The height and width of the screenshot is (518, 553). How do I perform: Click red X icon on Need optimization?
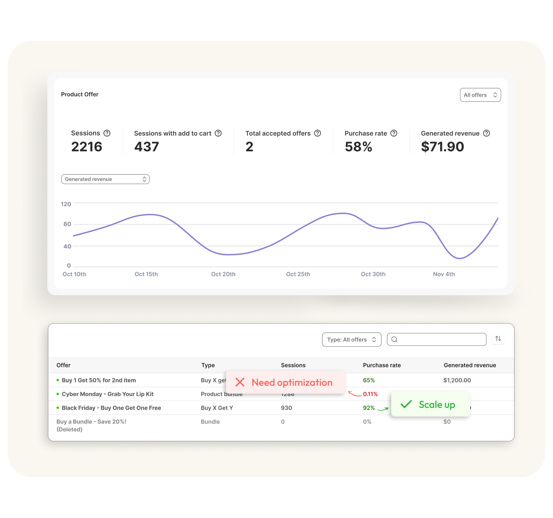tap(240, 382)
